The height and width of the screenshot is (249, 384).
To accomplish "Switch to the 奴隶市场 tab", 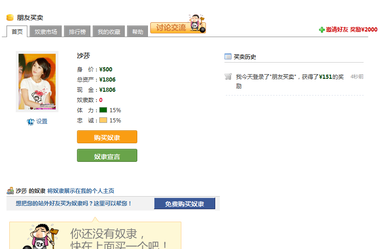I will (45, 32).
